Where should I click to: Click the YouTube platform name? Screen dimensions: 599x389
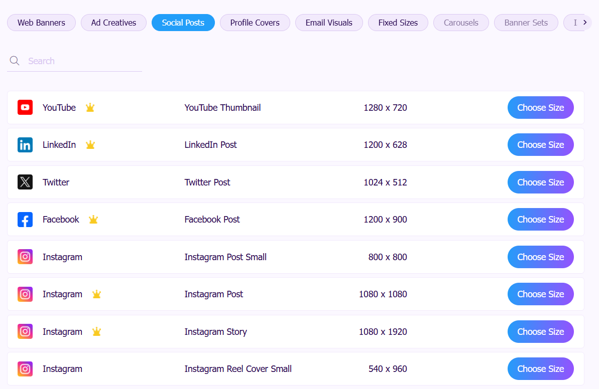point(59,108)
